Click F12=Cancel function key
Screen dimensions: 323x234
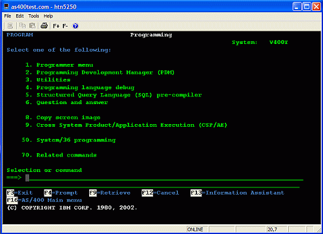160,193
